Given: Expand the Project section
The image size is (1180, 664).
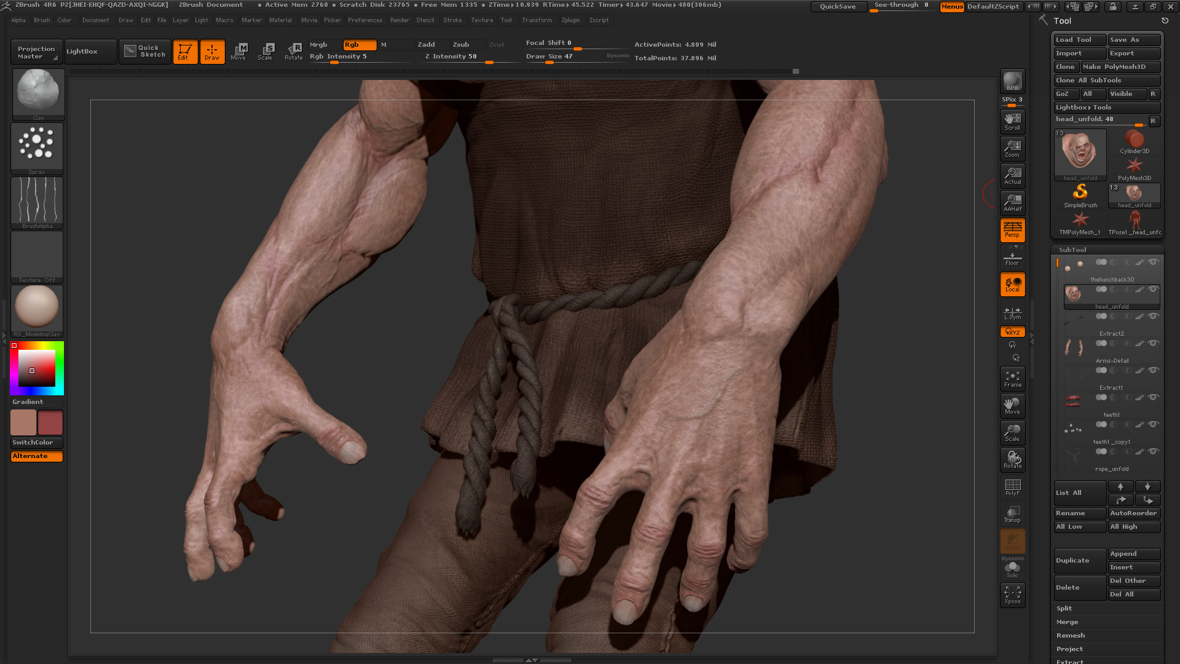Looking at the screenshot, I should (x=1069, y=649).
